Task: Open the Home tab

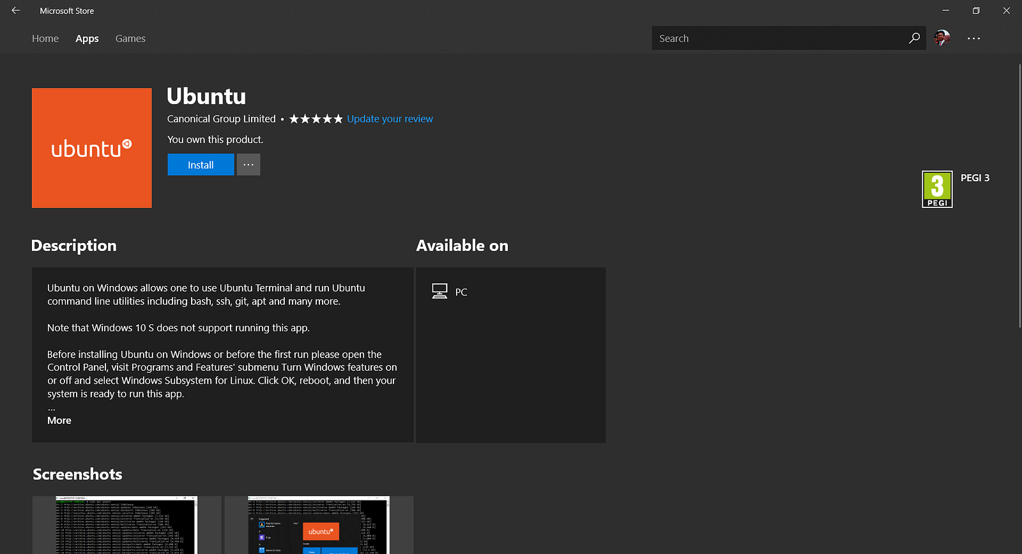Action: click(x=45, y=38)
